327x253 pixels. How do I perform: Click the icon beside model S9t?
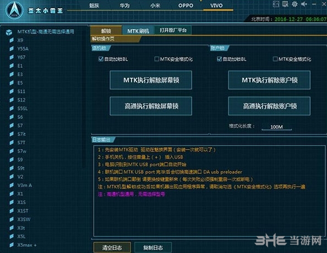pyautogui.click(x=12, y=168)
